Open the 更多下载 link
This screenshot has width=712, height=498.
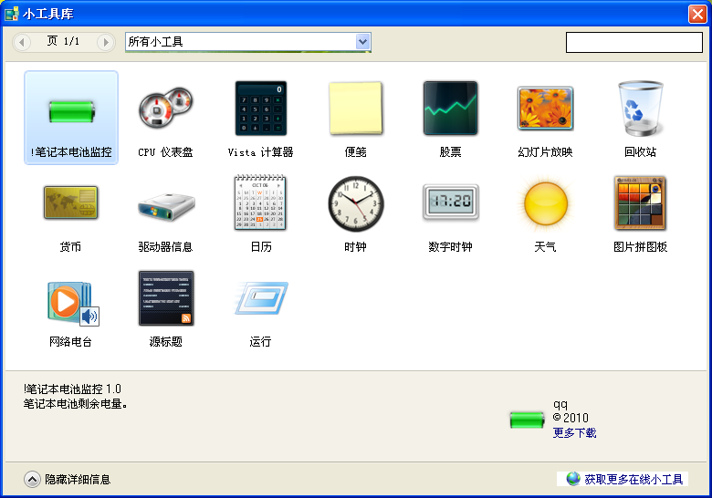pyautogui.click(x=574, y=433)
